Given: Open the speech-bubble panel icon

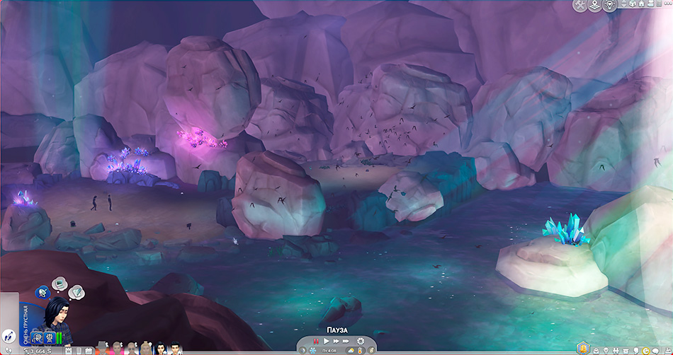Looking at the screenshot, I should click(x=656, y=351).
